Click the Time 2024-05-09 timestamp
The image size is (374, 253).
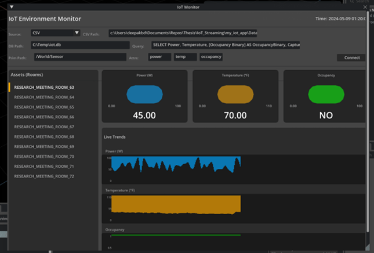pyautogui.click(x=340, y=19)
